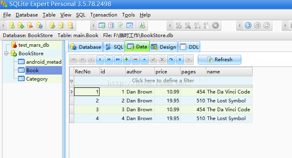Screen dimensions: 292x158
Task: Click the New Database icon with green star
Action: (12, 25)
